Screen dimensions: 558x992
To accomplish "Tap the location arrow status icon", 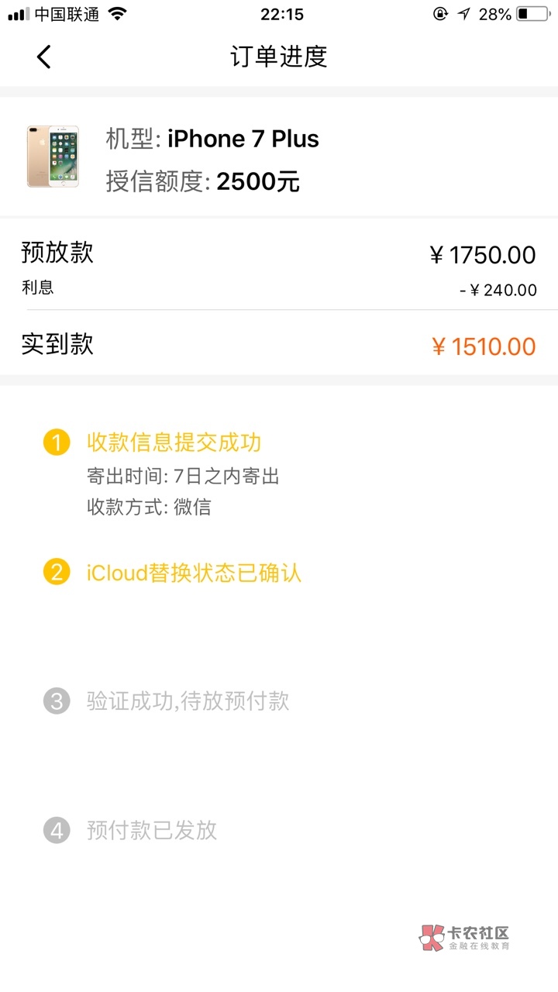I will (464, 14).
